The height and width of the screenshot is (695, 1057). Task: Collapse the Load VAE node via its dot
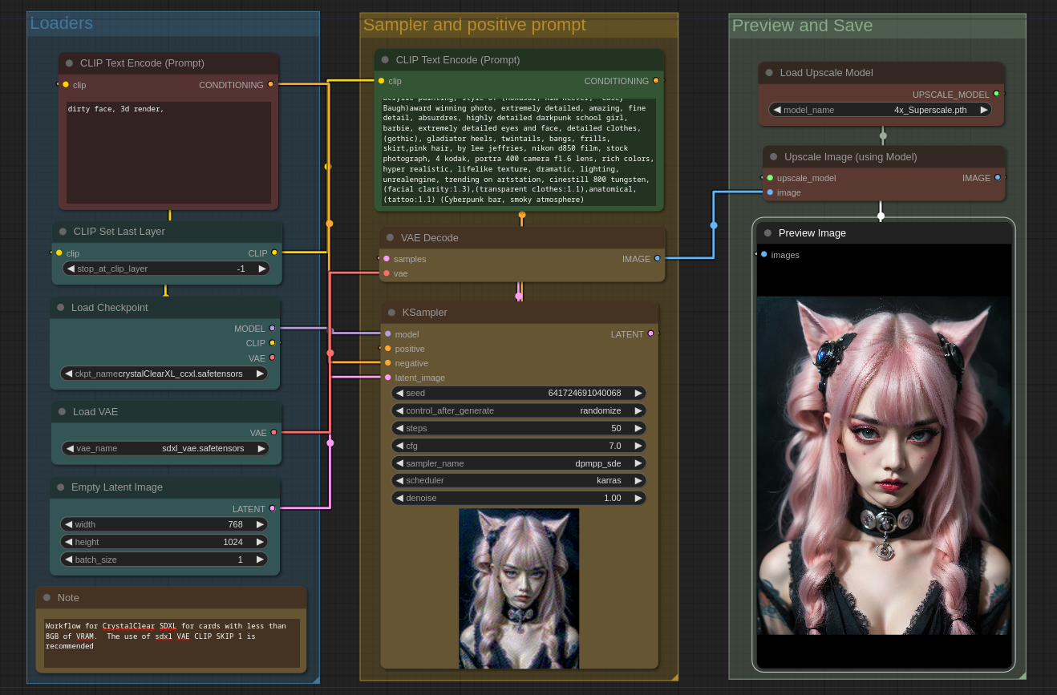(63, 412)
